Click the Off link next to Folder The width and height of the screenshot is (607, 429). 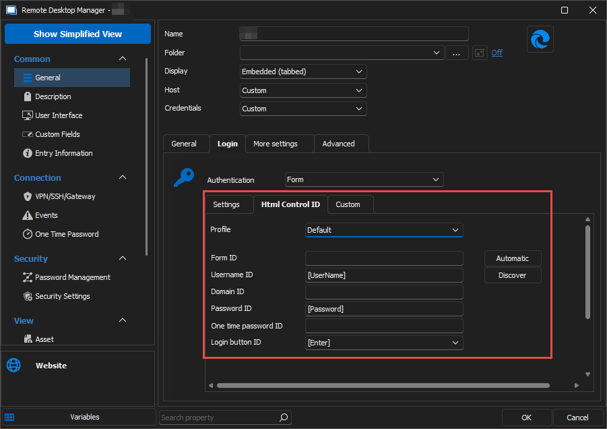pyautogui.click(x=497, y=53)
